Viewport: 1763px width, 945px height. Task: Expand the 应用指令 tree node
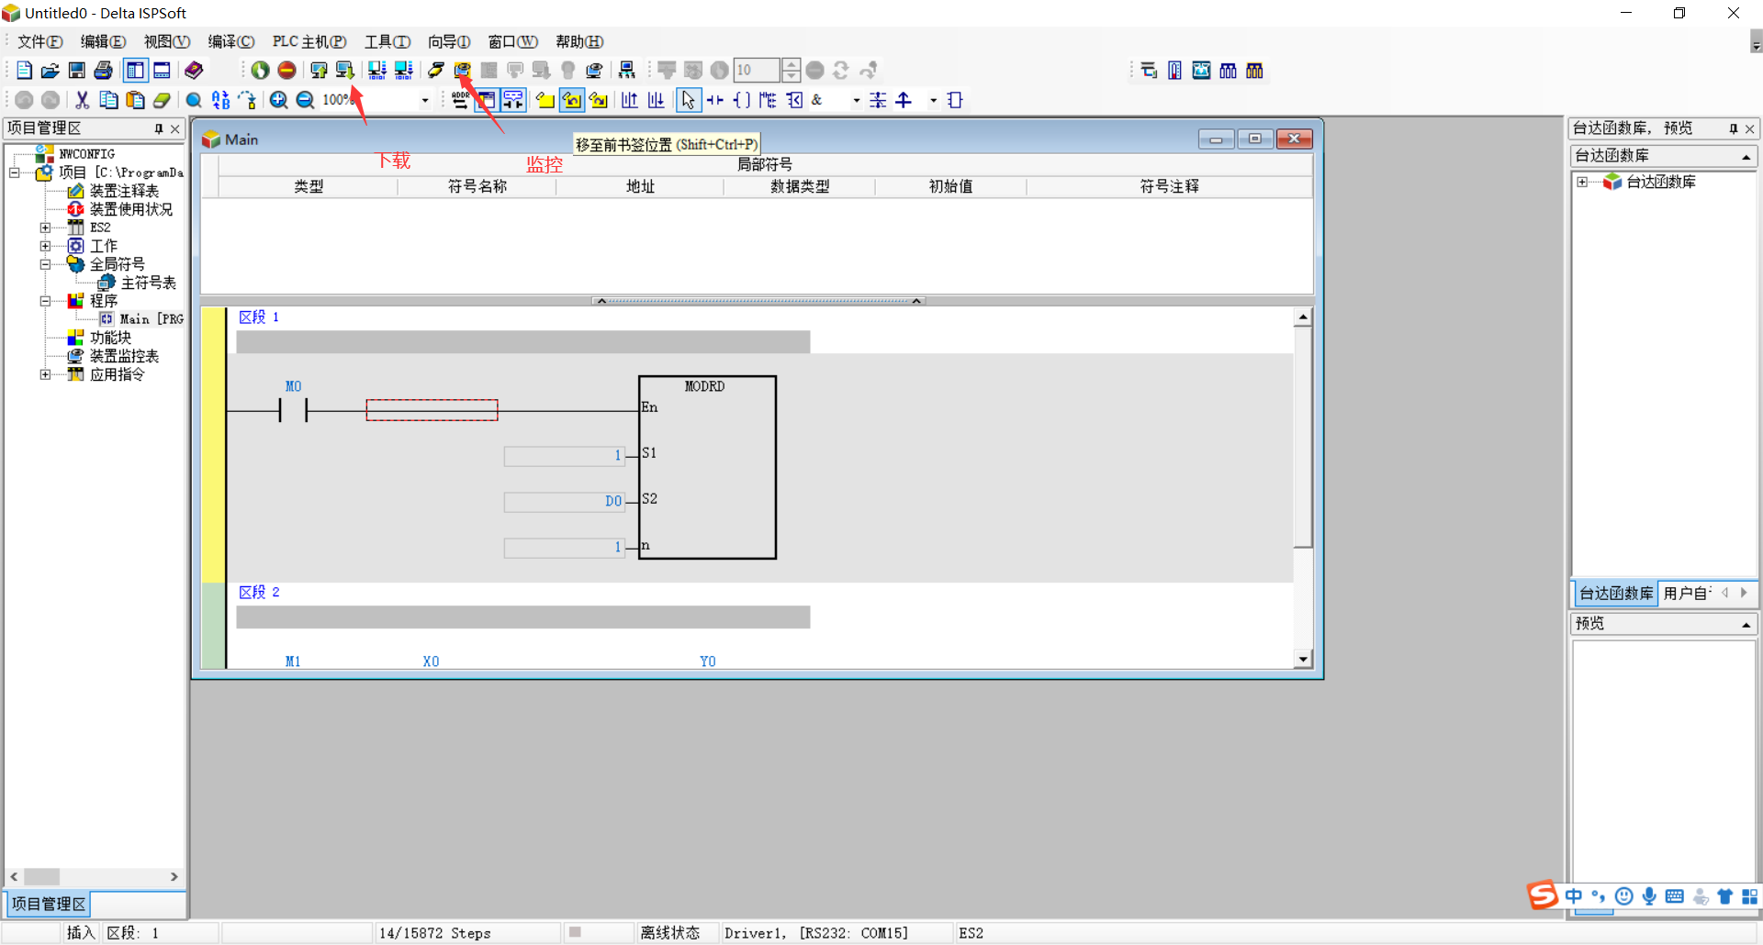tap(45, 374)
